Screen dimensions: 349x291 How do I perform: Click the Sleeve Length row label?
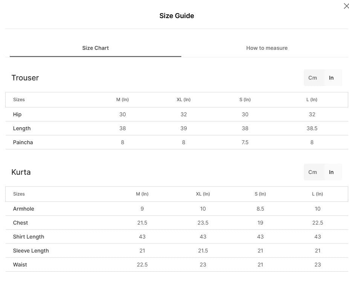(x=31, y=251)
